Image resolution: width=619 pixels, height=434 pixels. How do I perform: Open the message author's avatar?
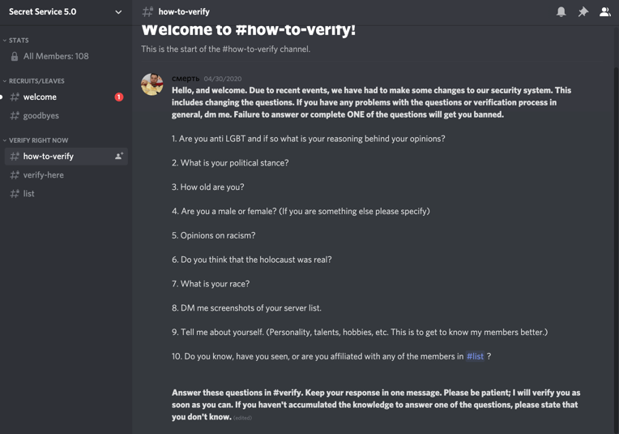152,84
